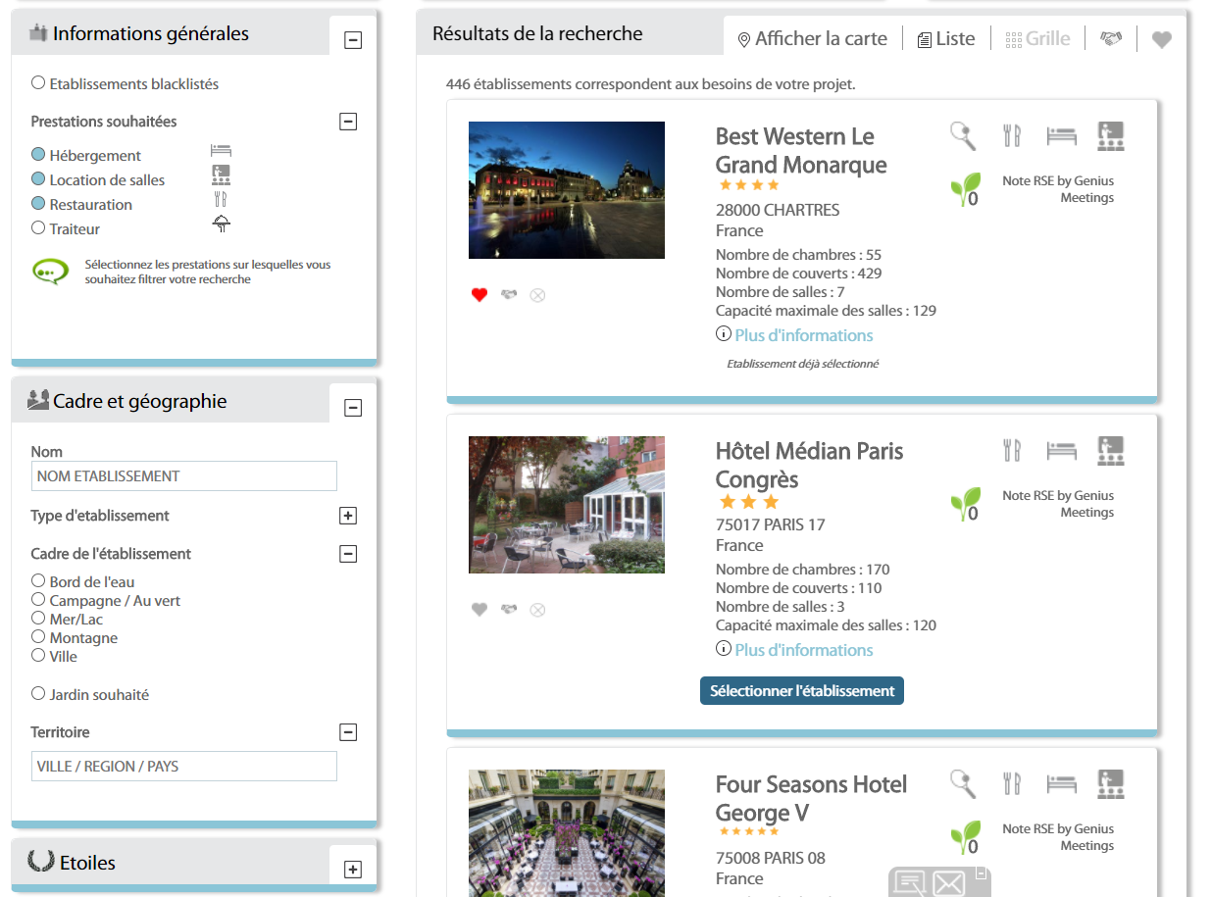
Task: Select the Mer/Lac setting option
Action: [x=38, y=619]
